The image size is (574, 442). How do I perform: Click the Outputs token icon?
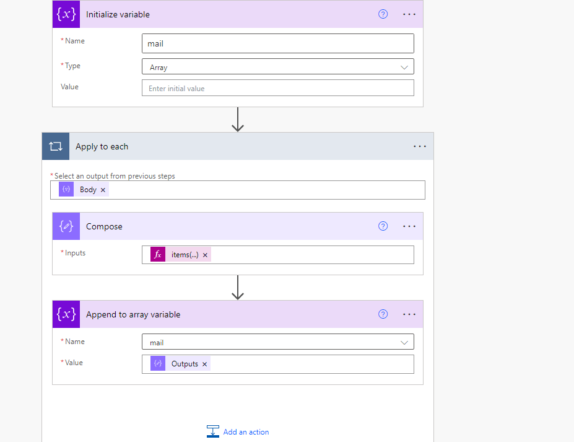coord(158,363)
